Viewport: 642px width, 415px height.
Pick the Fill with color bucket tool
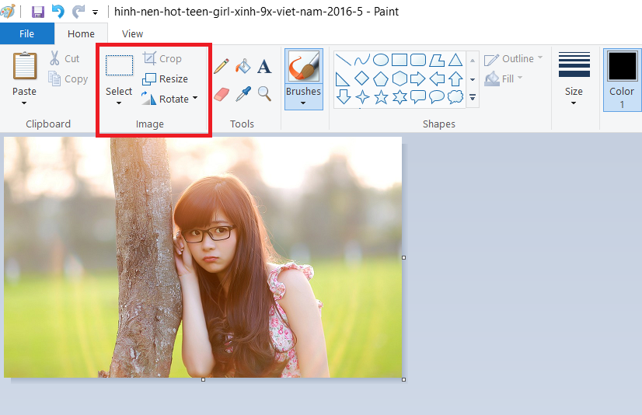coord(243,66)
